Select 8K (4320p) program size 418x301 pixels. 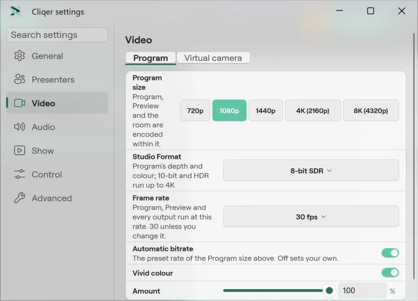[371, 111]
